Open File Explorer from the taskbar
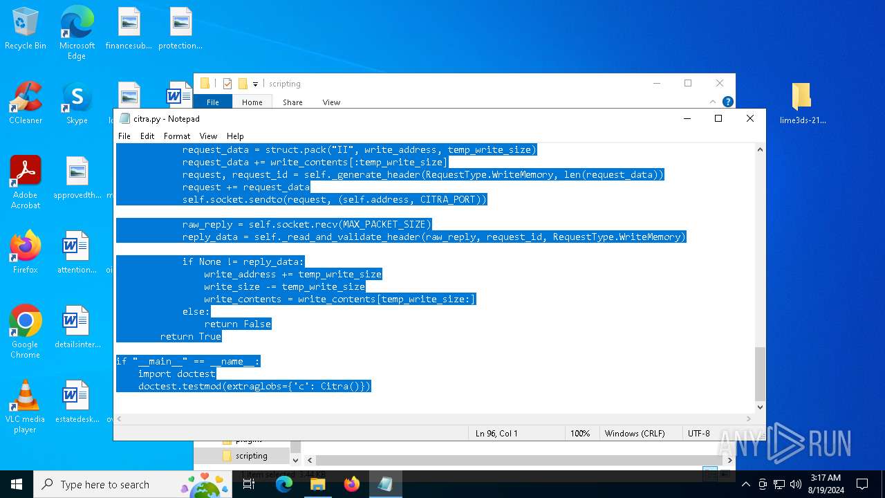The image size is (885, 498). coord(318,484)
